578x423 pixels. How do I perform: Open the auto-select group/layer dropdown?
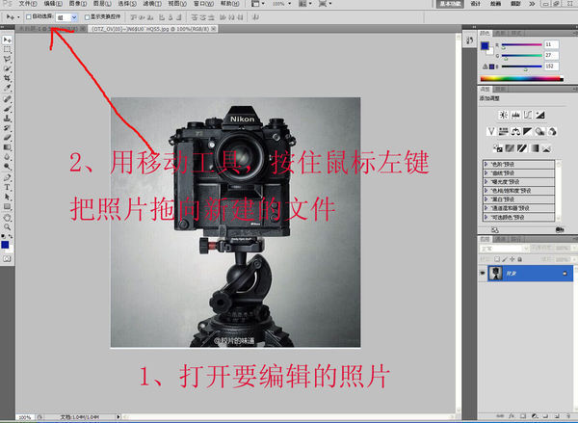click(67, 16)
